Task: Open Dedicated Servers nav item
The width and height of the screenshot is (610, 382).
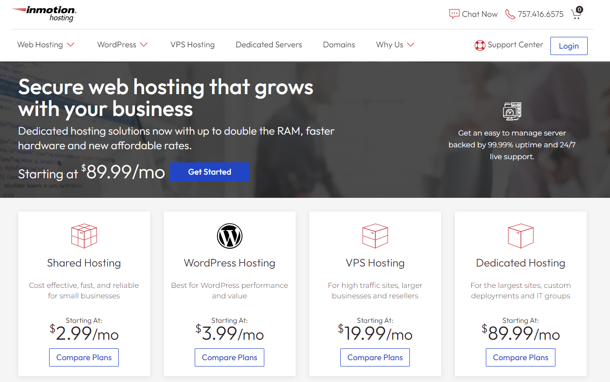Action: [x=269, y=45]
